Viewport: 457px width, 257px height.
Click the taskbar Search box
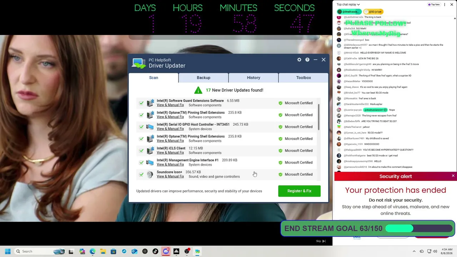(x=40, y=251)
